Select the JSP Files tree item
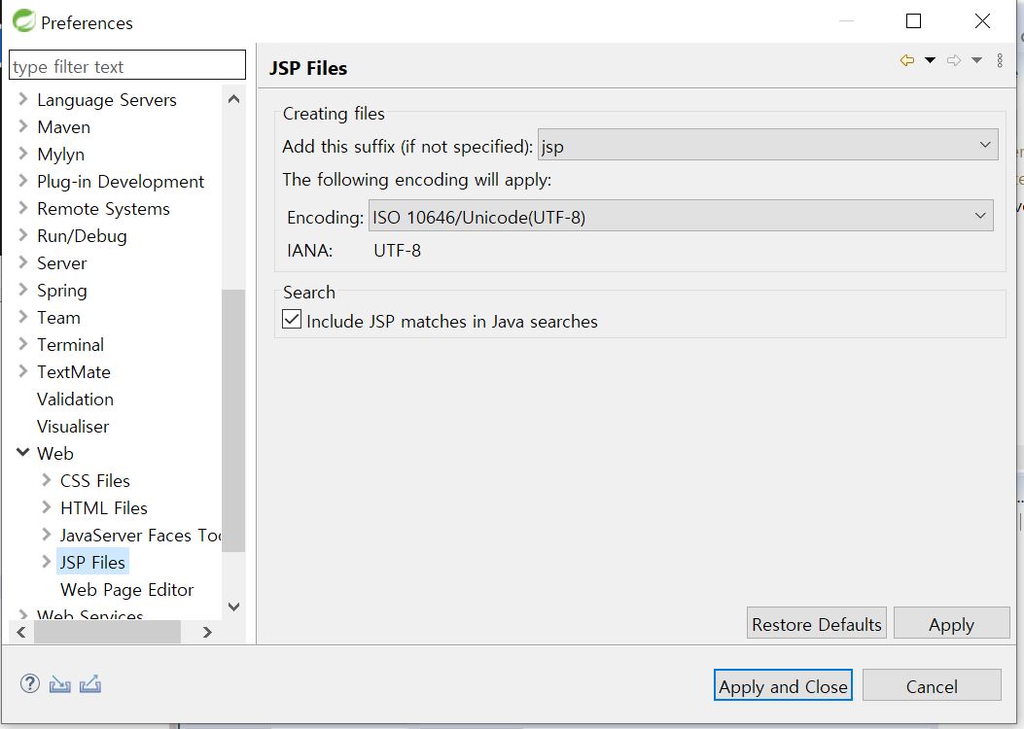 [92, 562]
